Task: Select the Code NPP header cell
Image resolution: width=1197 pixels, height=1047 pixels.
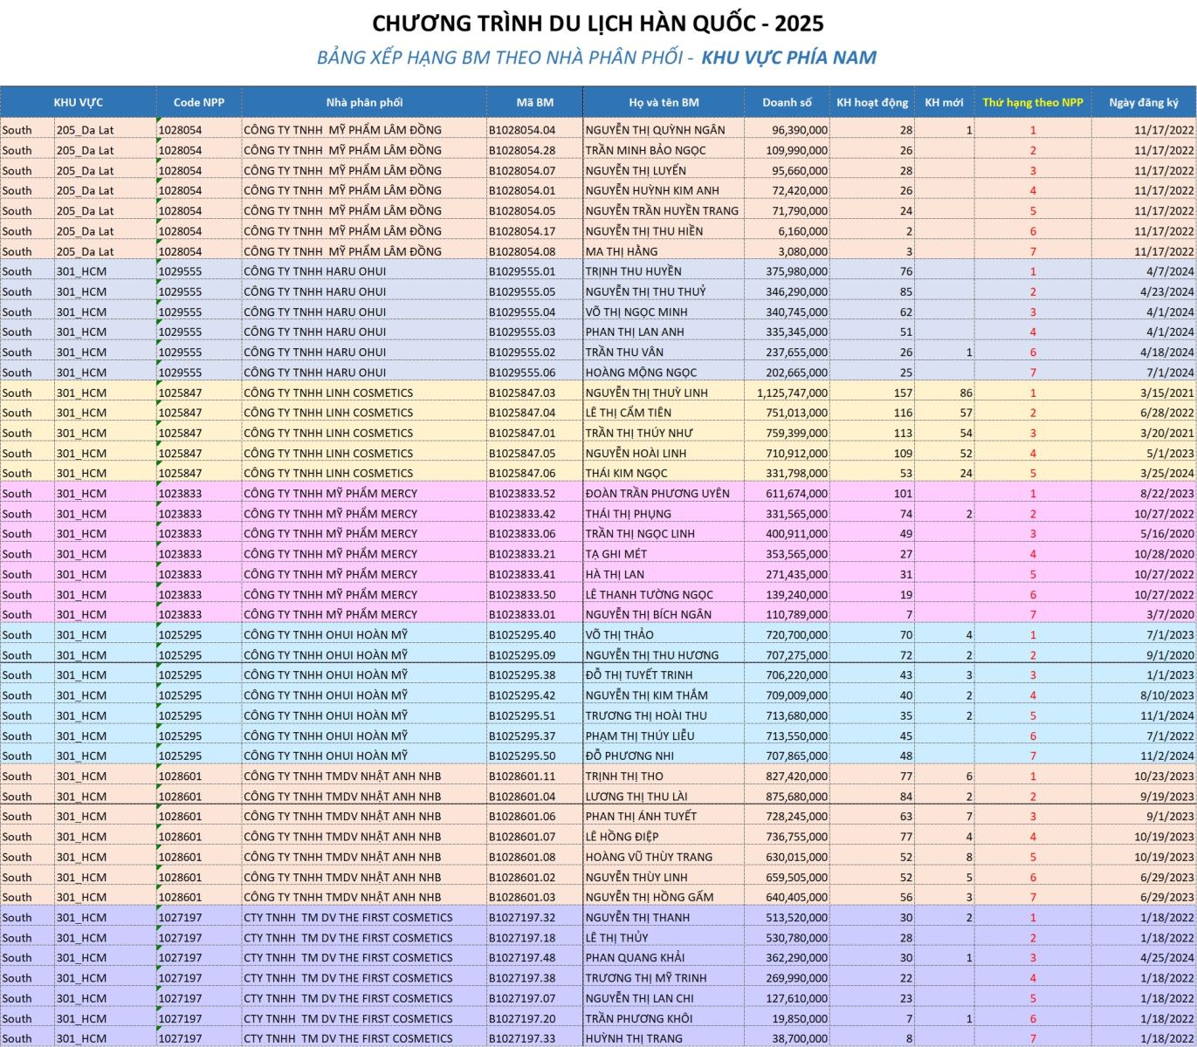Action: coord(199,102)
